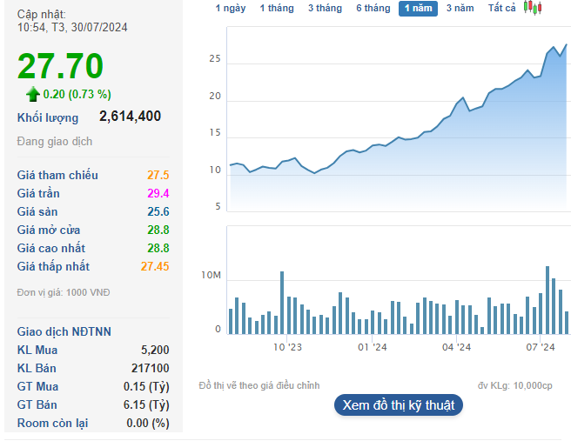Image resolution: width=571 pixels, height=441 pixels.
Task: Click the tallest volume bar near 10 '23
Action: [282, 302]
